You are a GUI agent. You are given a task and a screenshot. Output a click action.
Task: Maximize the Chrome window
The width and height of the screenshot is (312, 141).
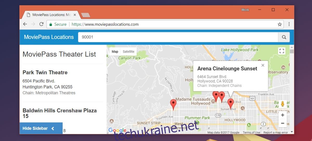(x=273, y=10)
